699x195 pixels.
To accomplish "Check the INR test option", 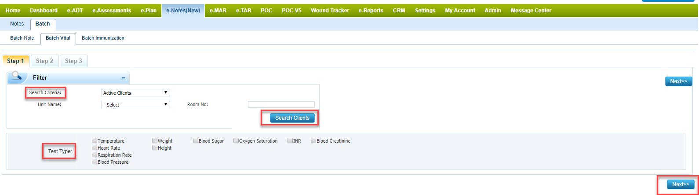I will pyautogui.click(x=290, y=141).
